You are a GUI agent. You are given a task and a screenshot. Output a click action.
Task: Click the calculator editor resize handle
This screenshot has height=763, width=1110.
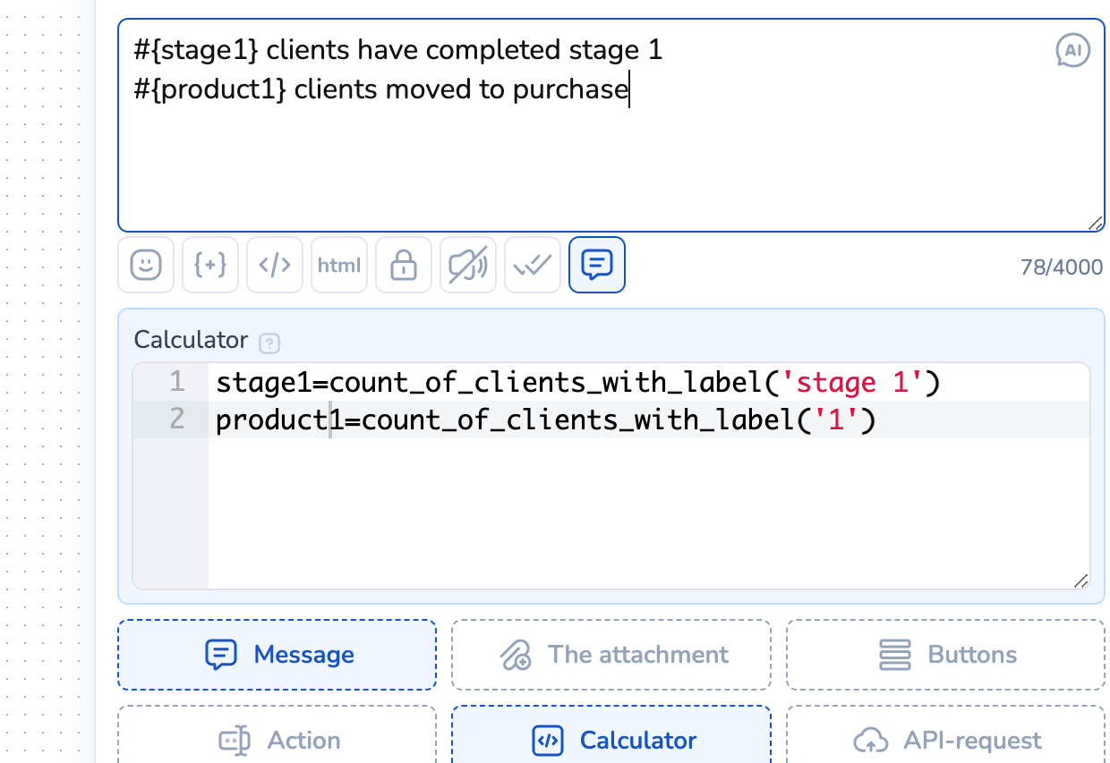click(x=1081, y=581)
